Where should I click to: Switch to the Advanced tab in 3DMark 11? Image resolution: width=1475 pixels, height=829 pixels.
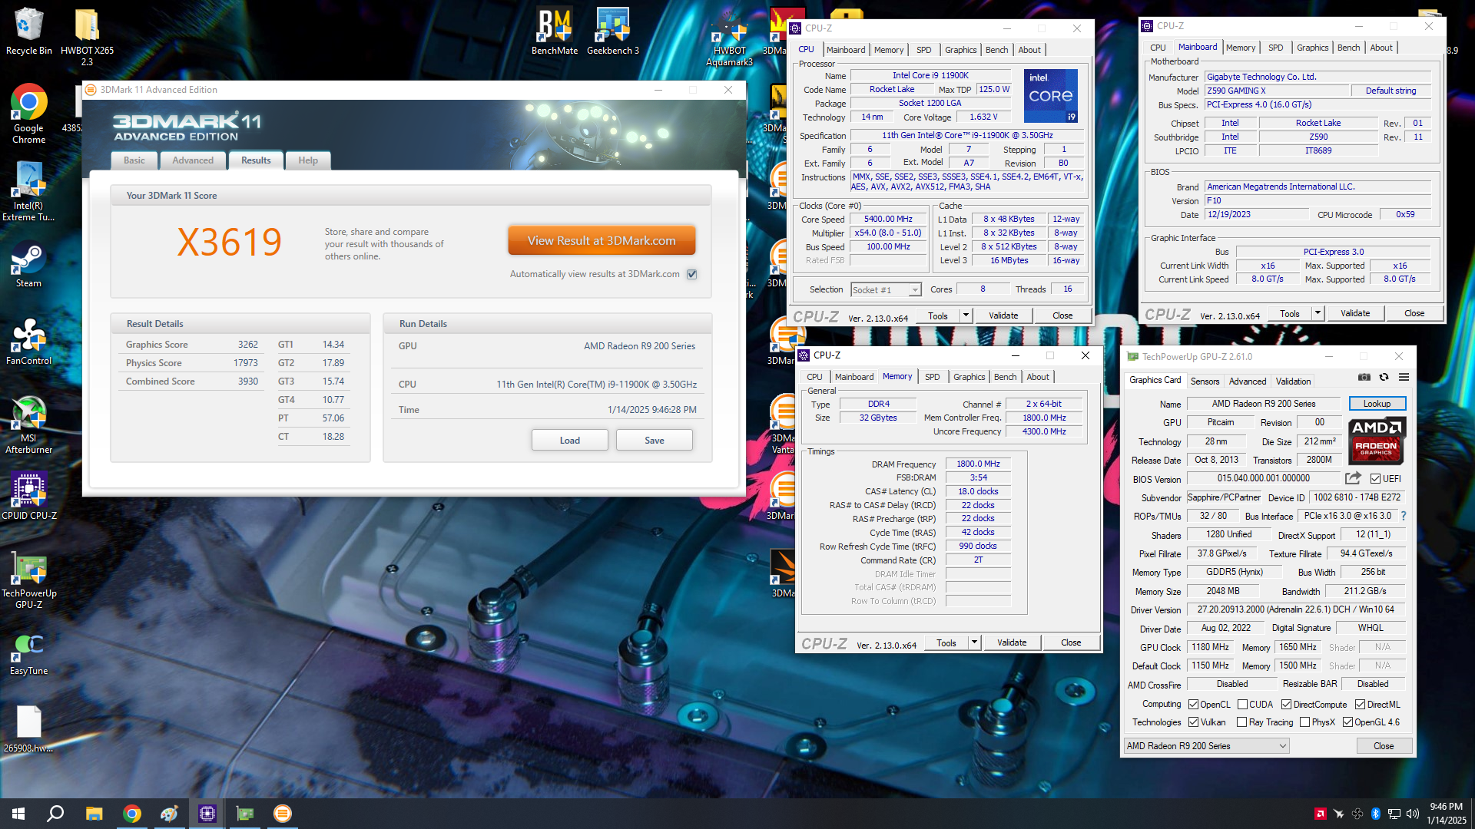click(193, 160)
